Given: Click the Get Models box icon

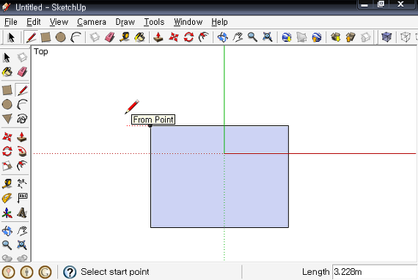Looking at the screenshot, I should point(336,37).
